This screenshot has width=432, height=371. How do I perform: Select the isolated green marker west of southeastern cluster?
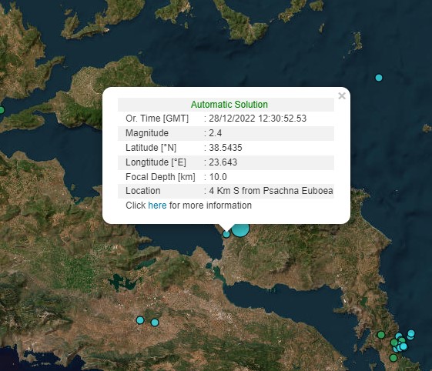coord(381,335)
